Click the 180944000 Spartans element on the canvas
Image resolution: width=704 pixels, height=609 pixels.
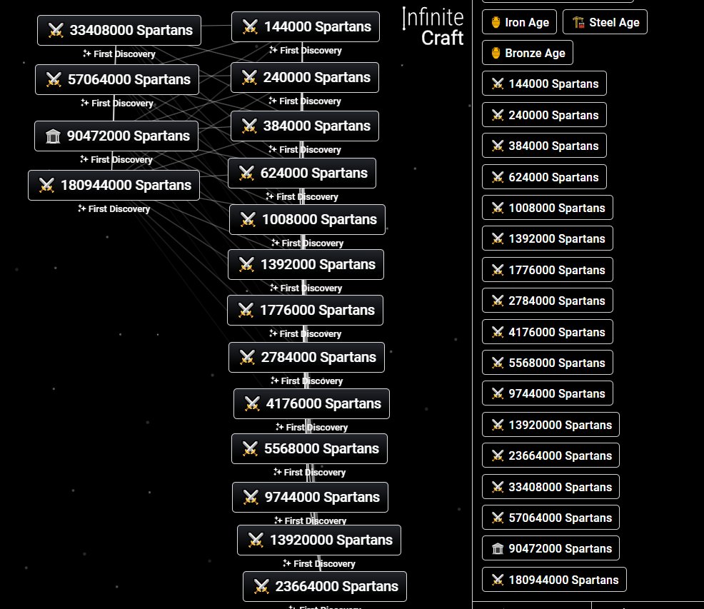pyautogui.click(x=114, y=185)
